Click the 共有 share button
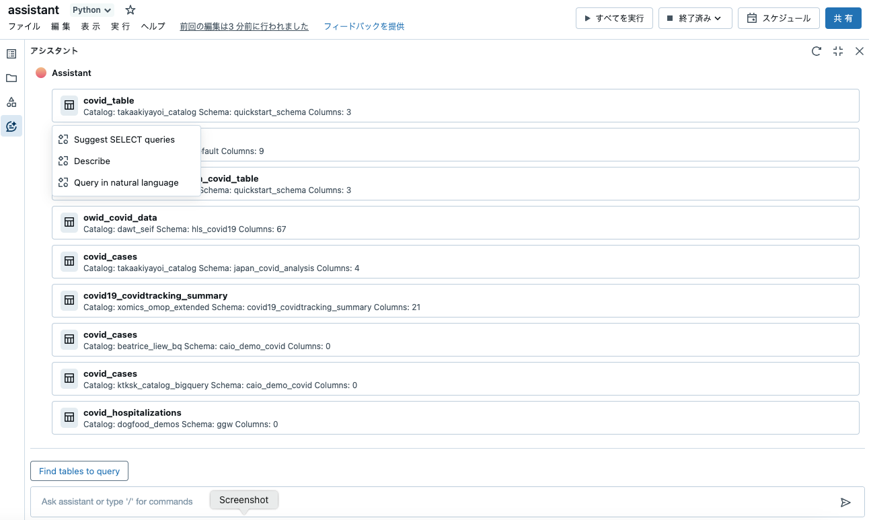Viewport: 869px width, 520px height. pyautogui.click(x=843, y=18)
